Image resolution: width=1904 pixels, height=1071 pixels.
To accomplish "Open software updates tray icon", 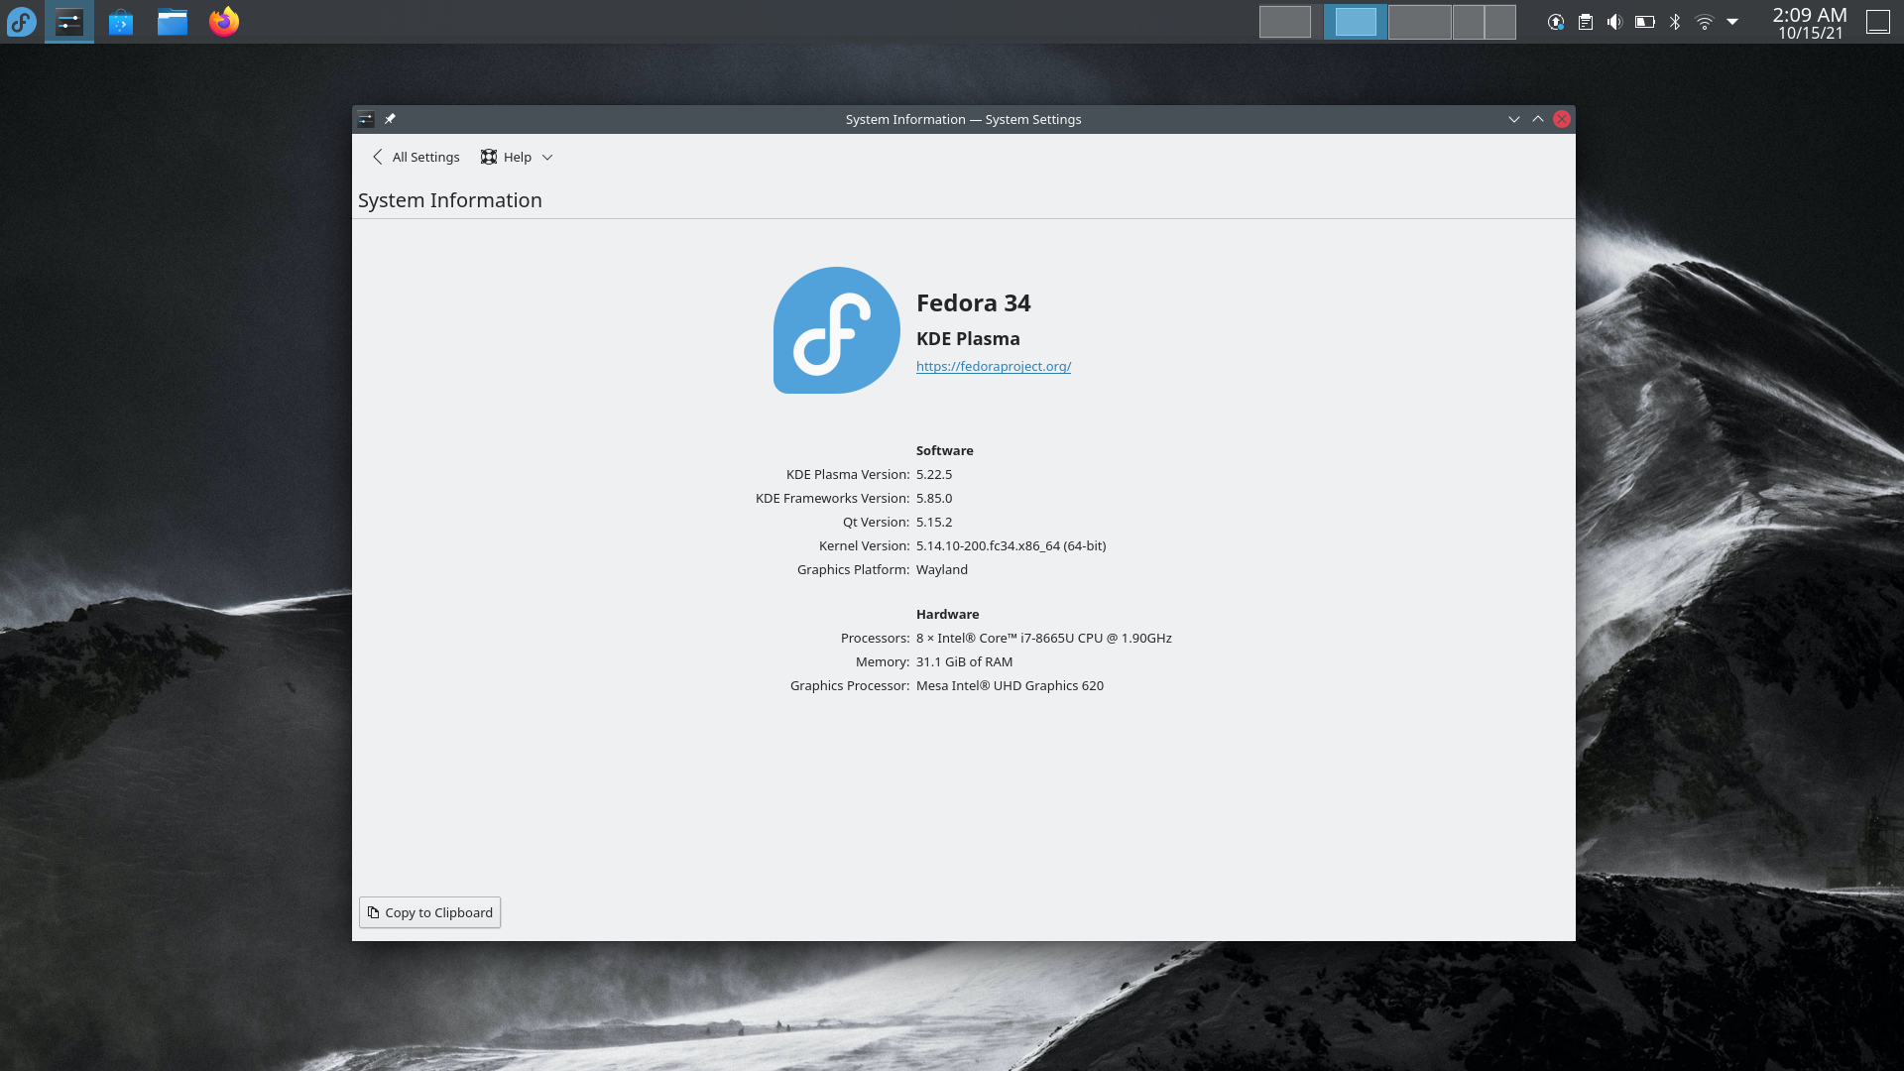I will 1556,22.
